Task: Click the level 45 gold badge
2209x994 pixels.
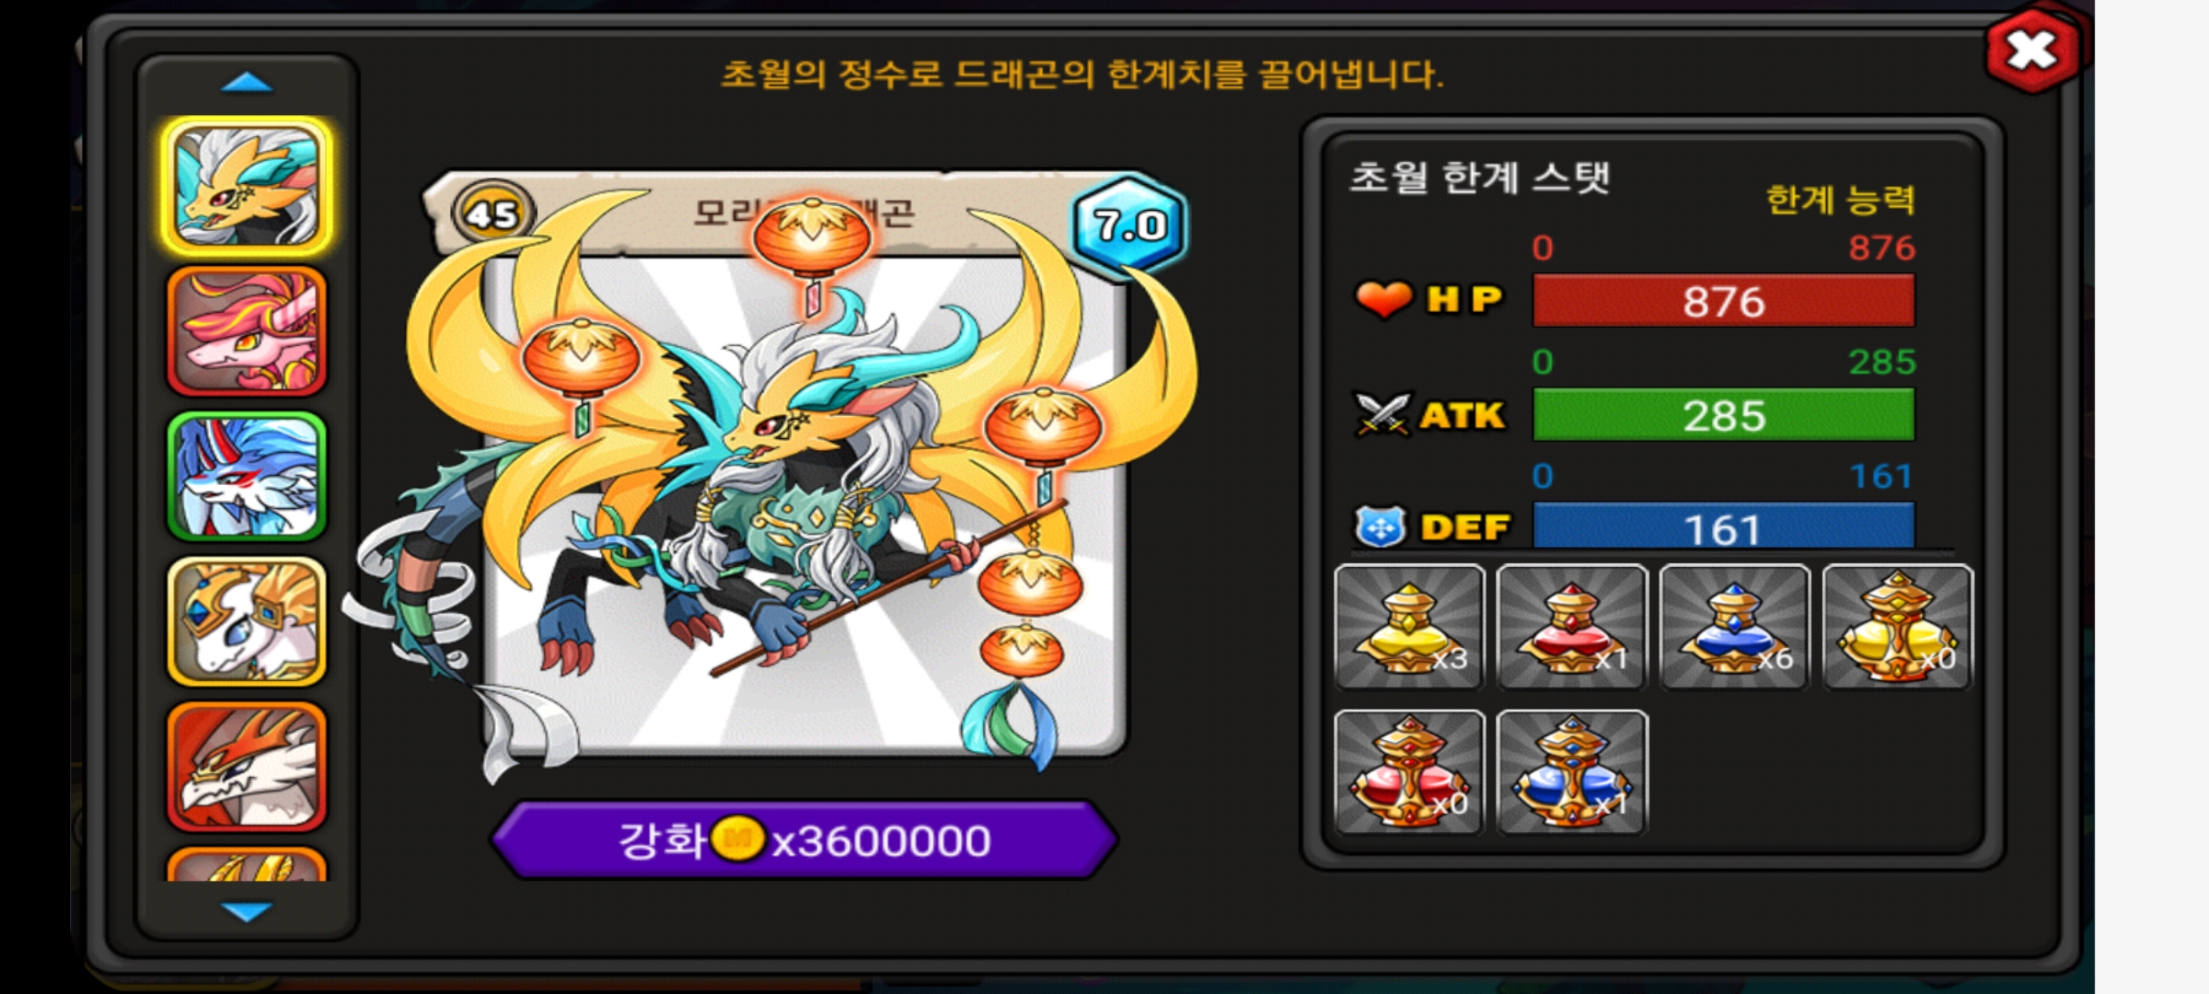Action: (x=492, y=214)
